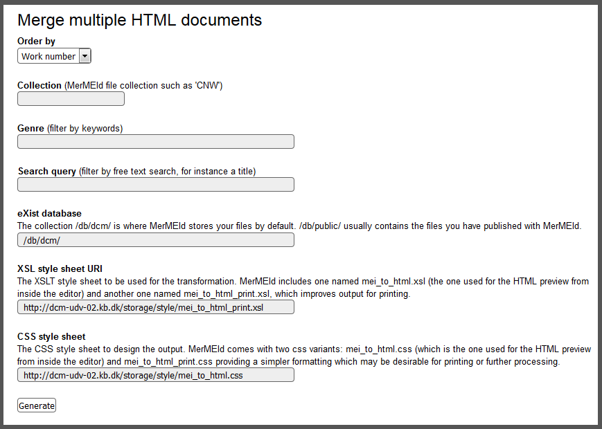Click into the Genre keywords field

(155, 142)
